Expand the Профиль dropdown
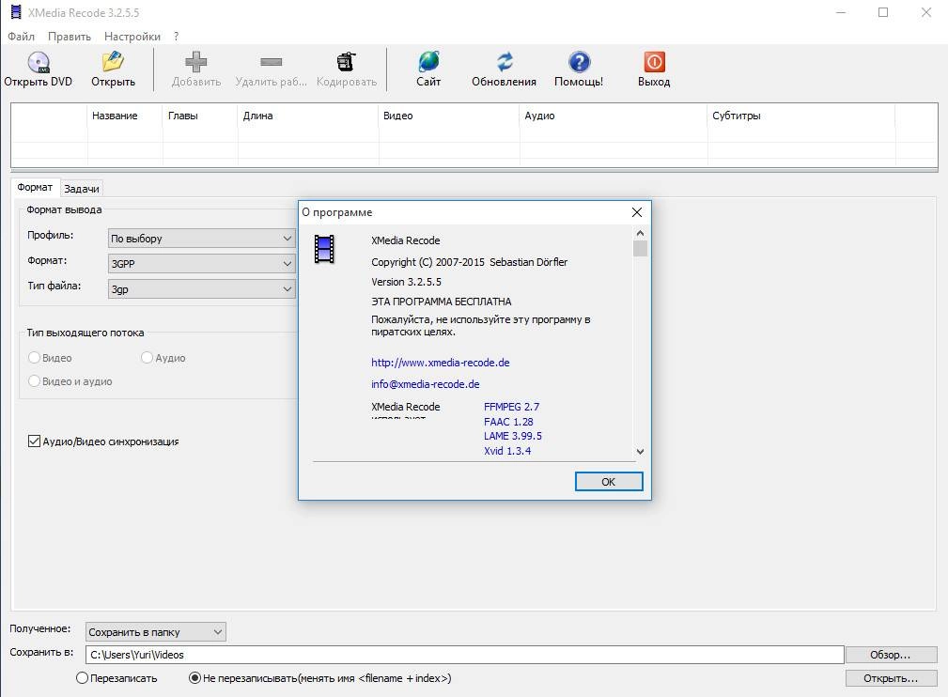The image size is (948, 697). (x=201, y=239)
